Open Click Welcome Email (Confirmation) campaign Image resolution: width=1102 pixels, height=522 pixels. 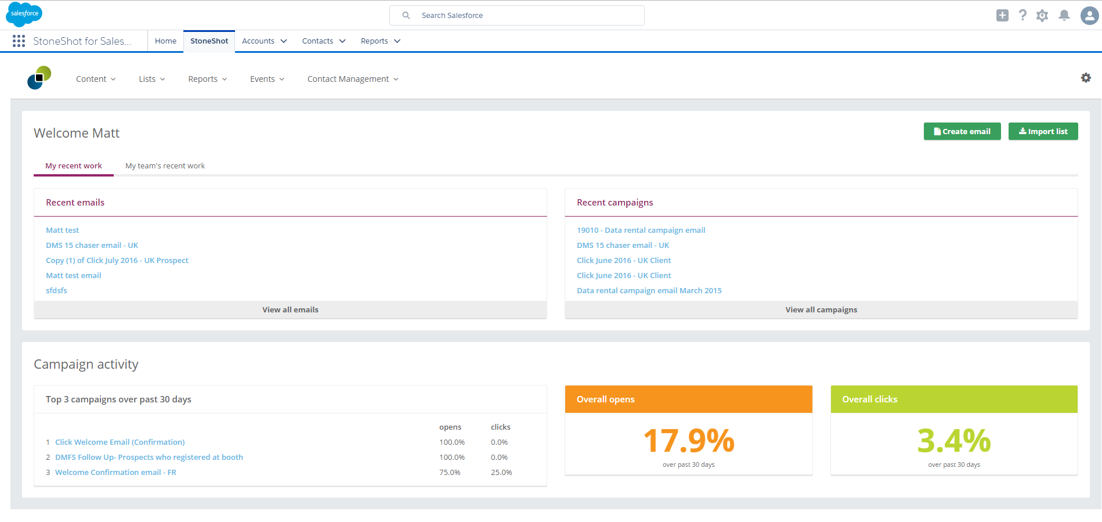pos(120,442)
